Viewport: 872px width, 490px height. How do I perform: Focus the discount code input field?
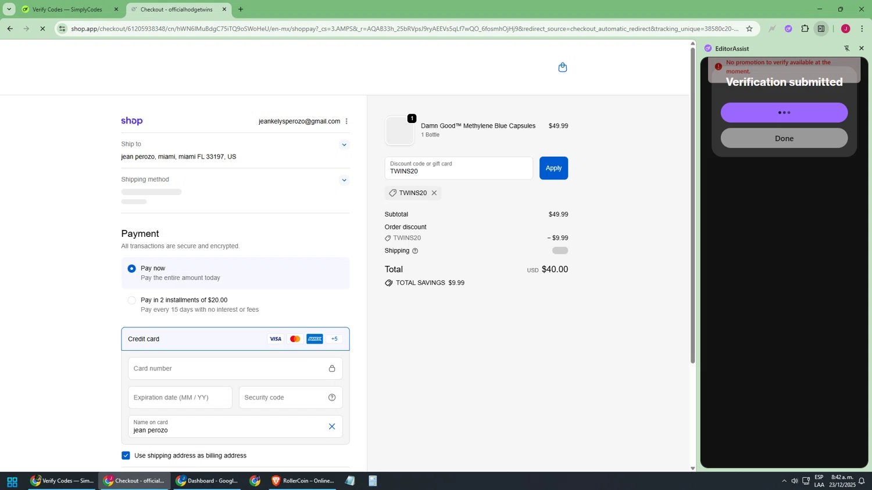[458, 168]
